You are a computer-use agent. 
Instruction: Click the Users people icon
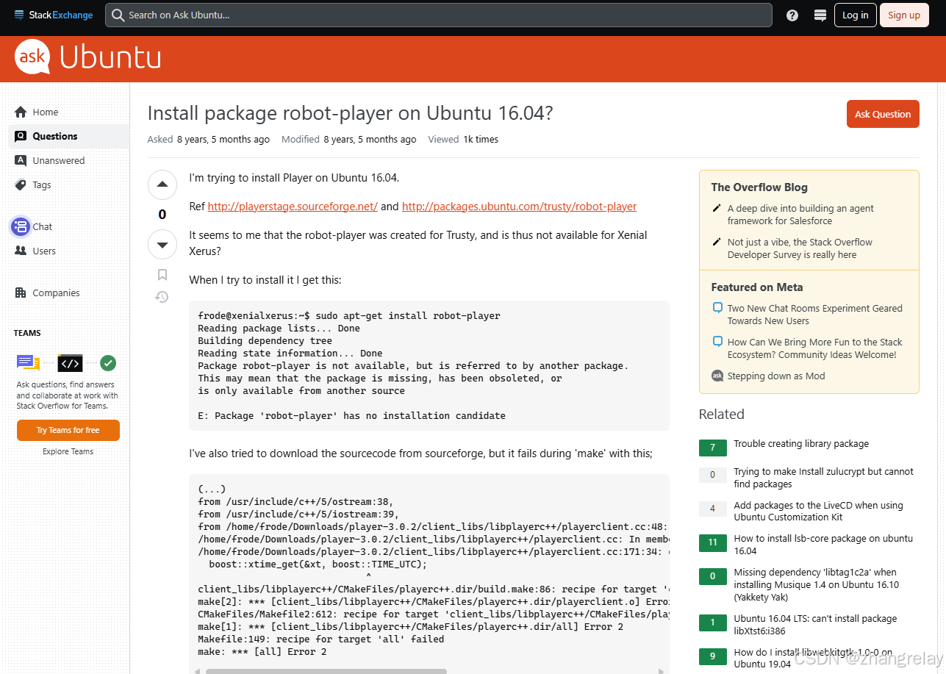[21, 251]
